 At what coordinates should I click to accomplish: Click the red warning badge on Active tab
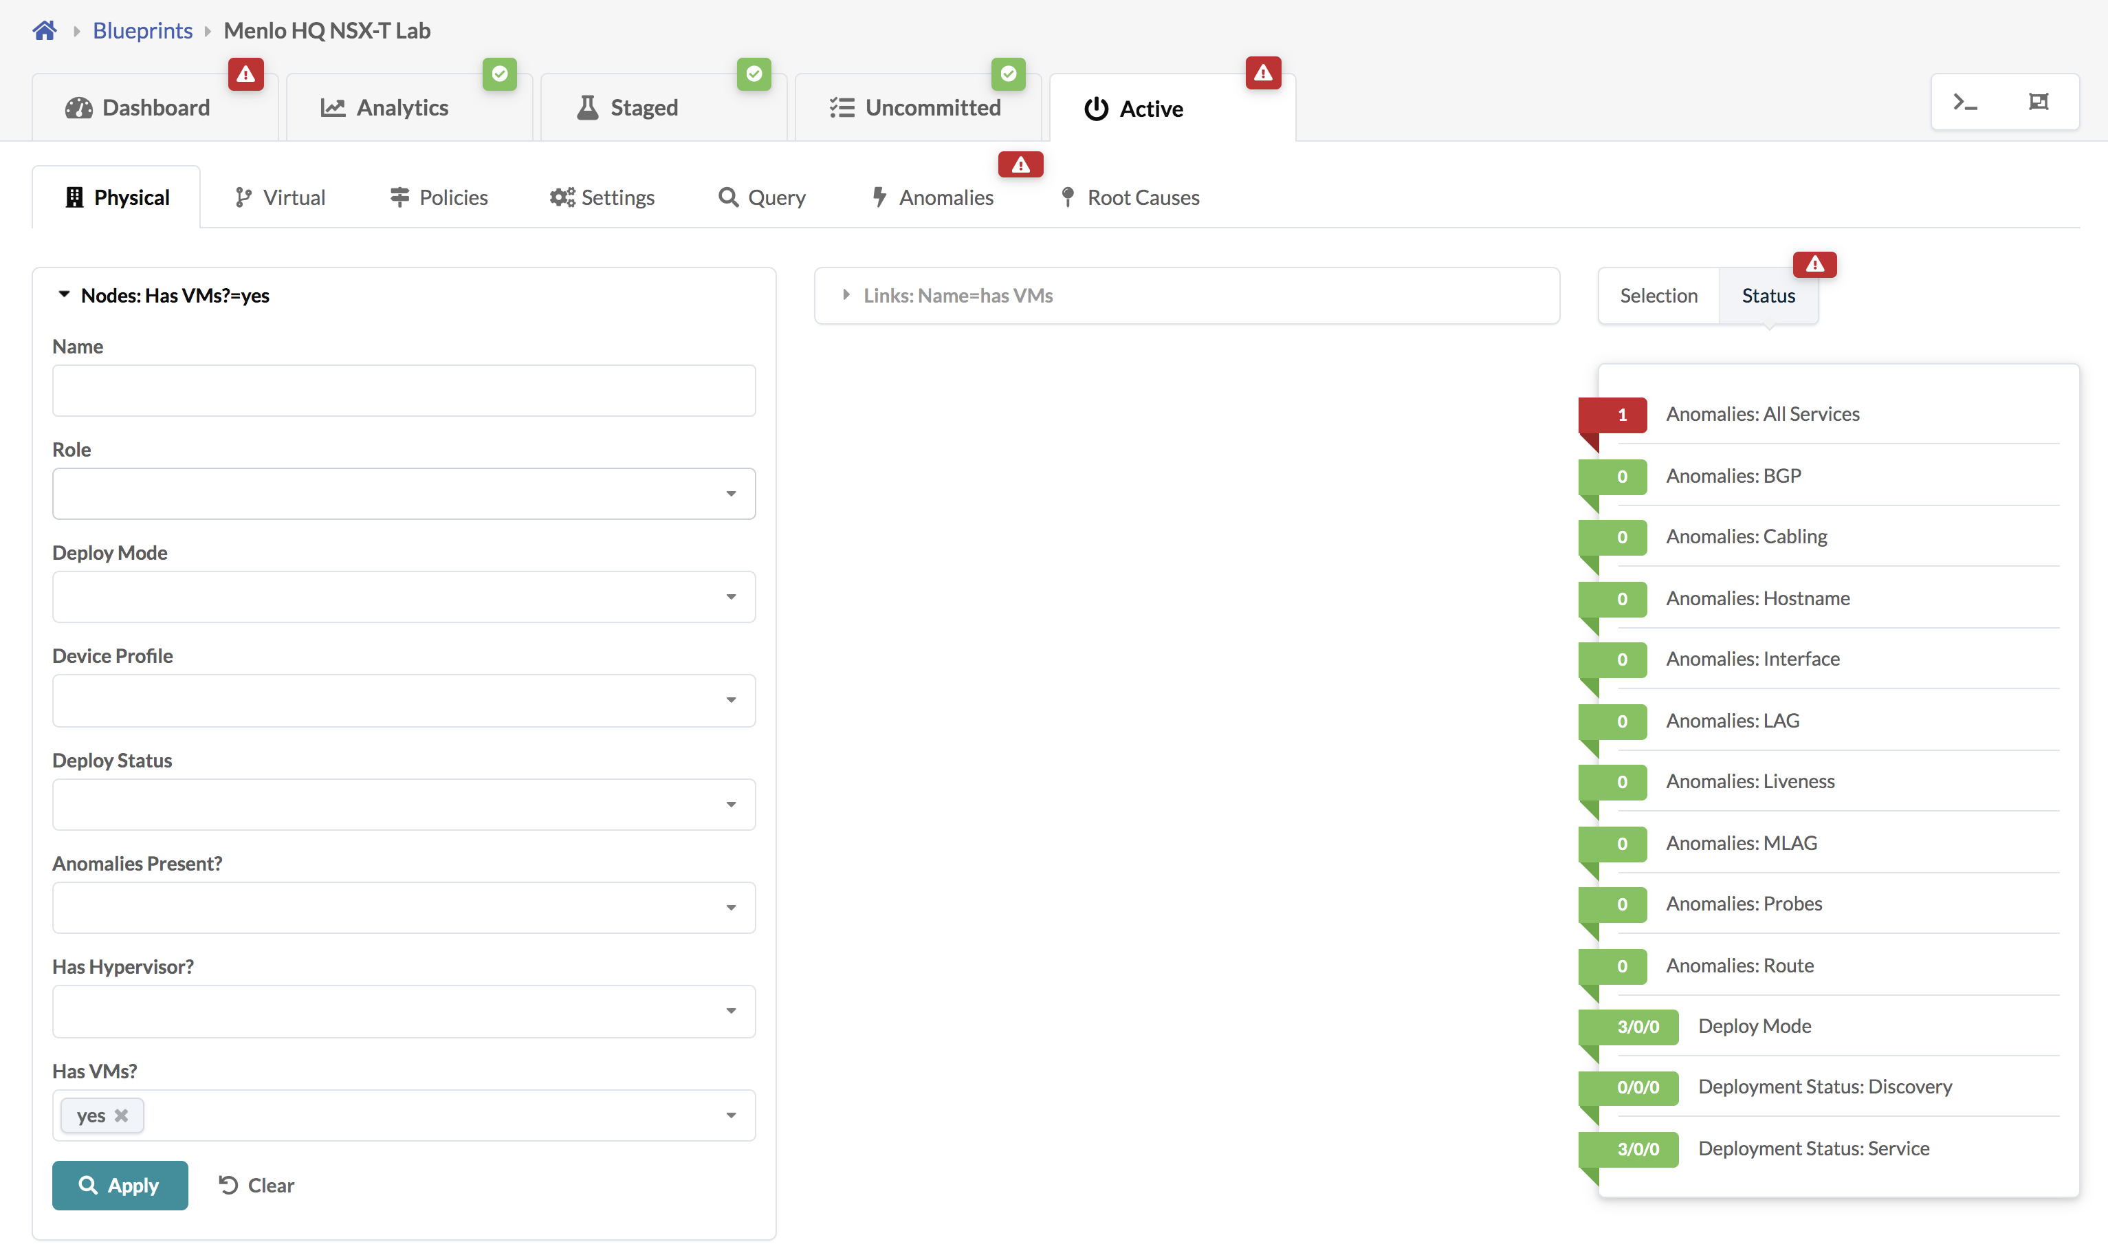tap(1262, 74)
